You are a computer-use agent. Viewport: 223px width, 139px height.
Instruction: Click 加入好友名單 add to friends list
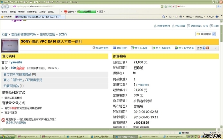pyautogui.click(x=184, y=48)
